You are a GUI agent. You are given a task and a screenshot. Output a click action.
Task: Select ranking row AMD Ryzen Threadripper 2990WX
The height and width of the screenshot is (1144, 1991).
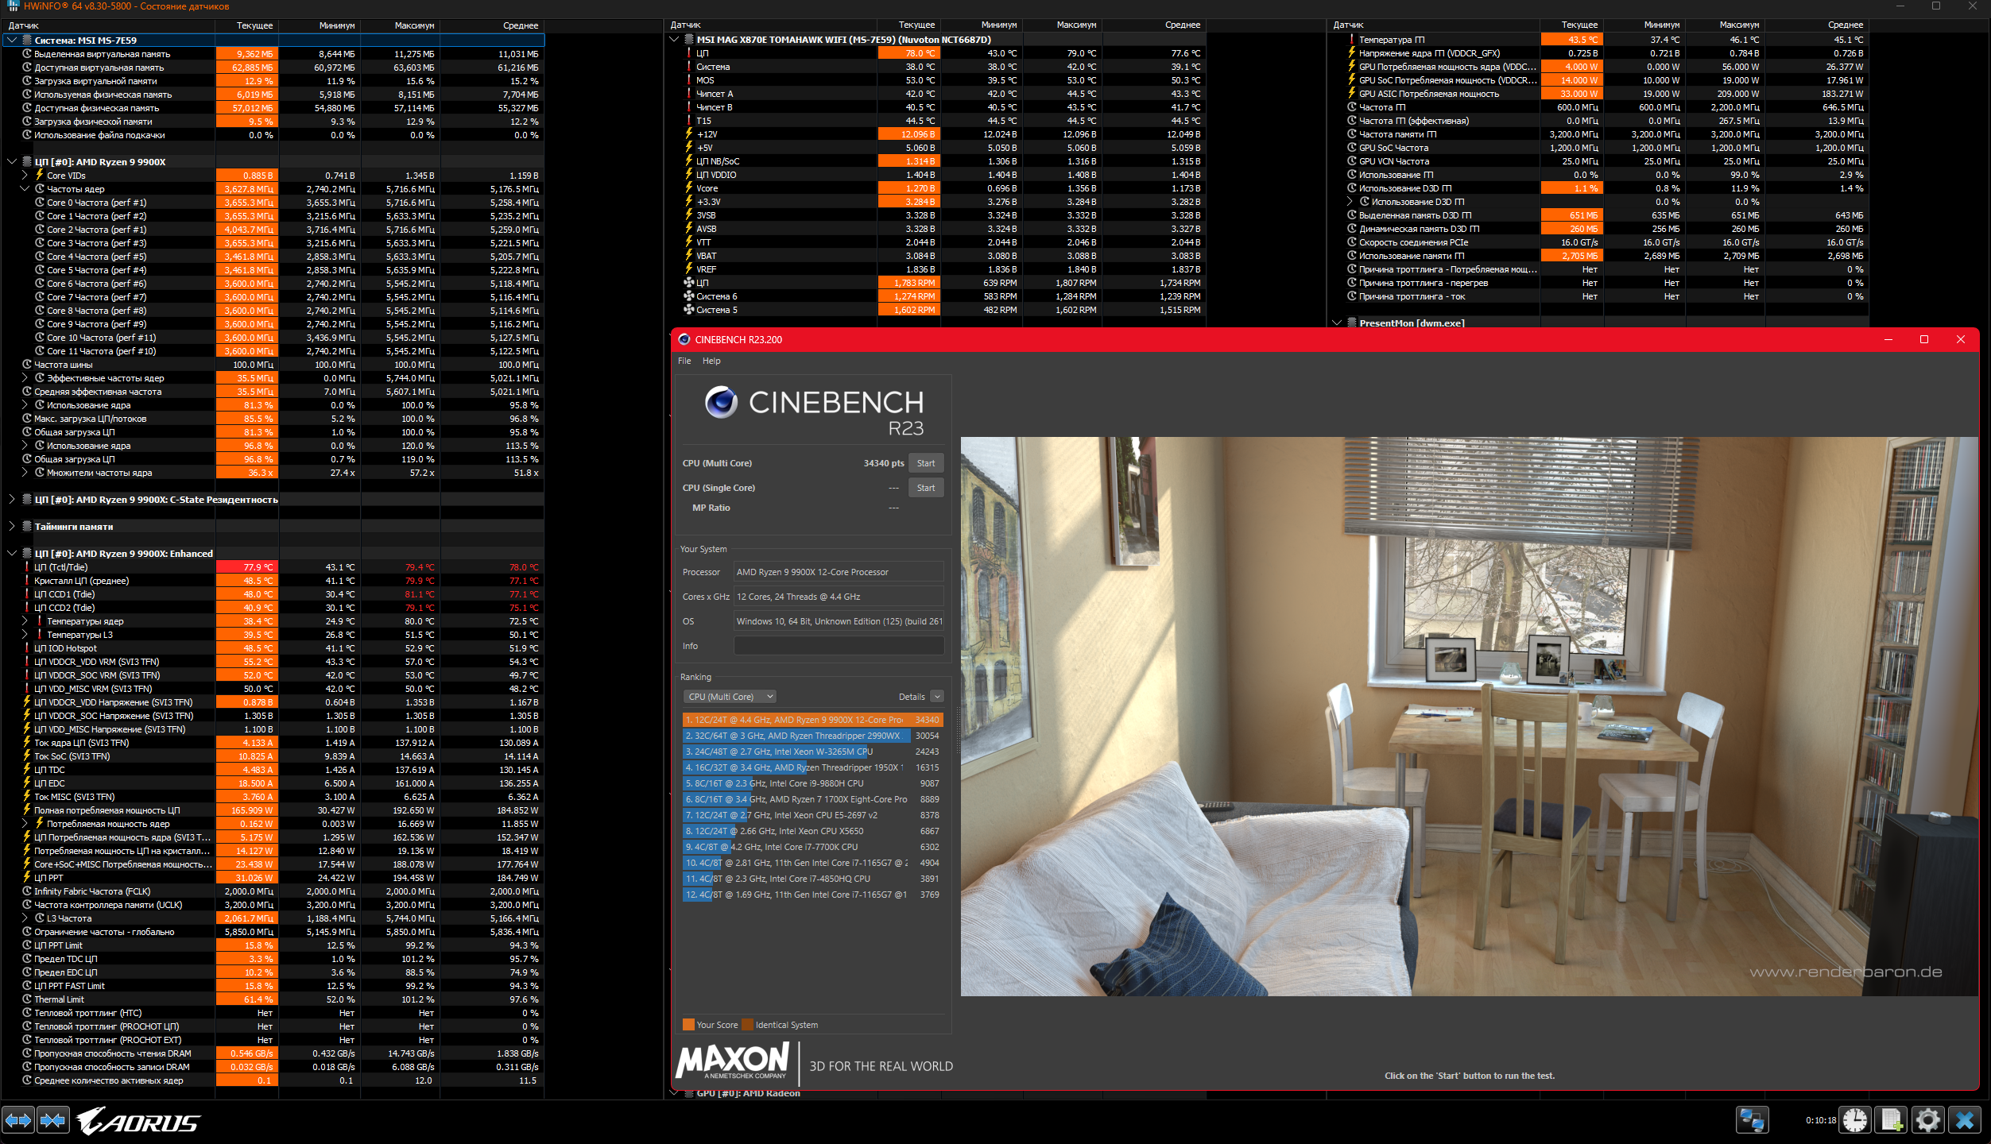(x=812, y=736)
